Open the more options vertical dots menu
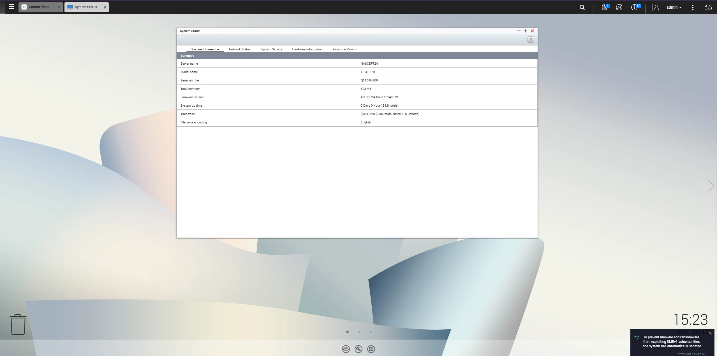 click(x=693, y=8)
